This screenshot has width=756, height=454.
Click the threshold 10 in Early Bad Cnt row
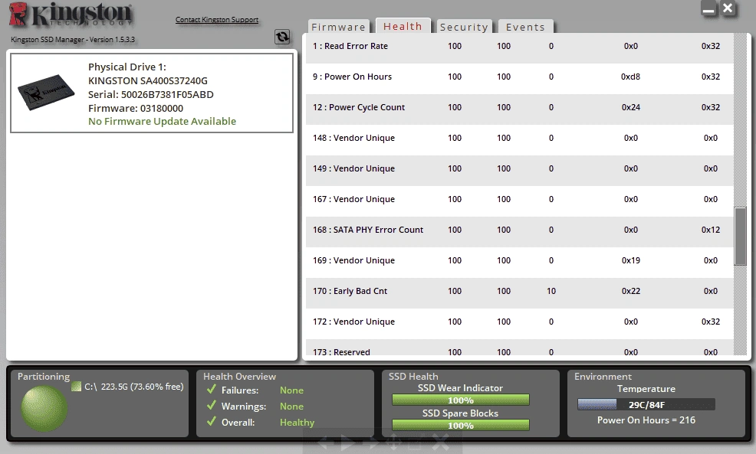point(551,291)
